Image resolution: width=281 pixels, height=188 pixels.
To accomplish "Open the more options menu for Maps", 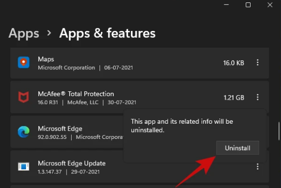I will click(257, 62).
